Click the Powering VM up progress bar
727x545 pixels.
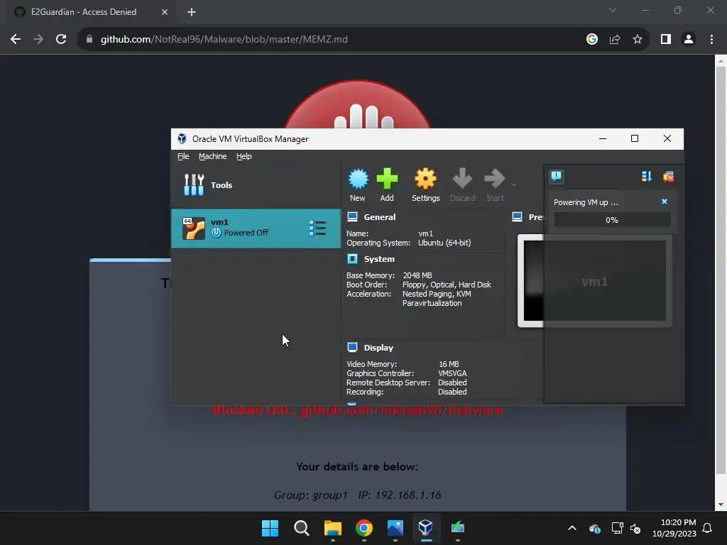pos(612,220)
